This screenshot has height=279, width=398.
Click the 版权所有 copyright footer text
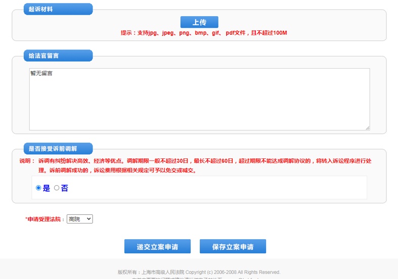coord(199,272)
